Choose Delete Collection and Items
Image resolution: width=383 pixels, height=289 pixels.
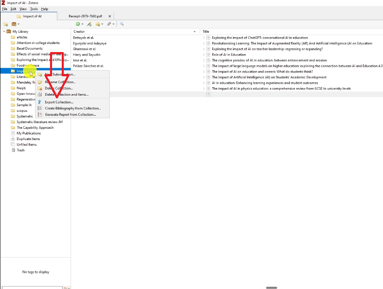67,94
